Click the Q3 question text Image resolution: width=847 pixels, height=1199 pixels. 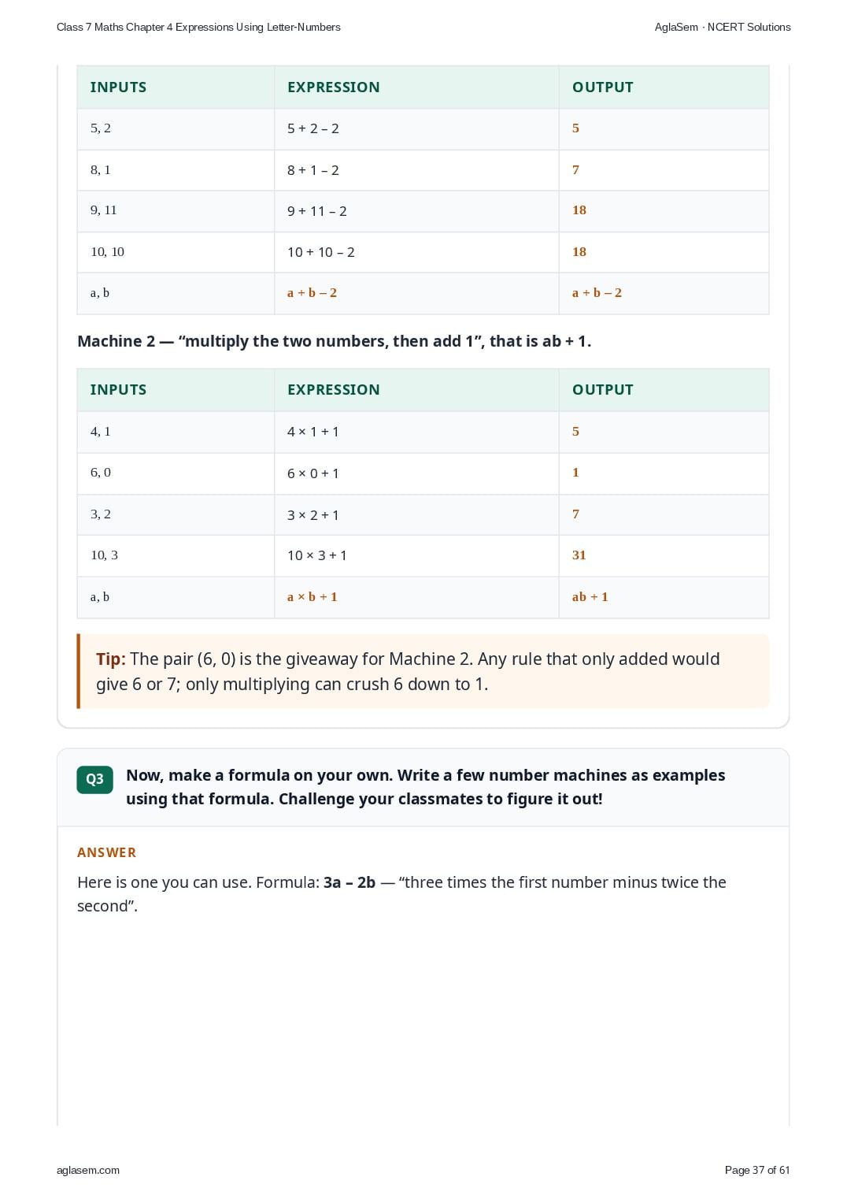pos(425,787)
